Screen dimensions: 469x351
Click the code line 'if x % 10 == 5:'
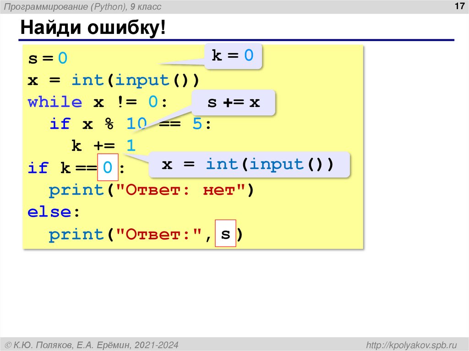pos(131,124)
